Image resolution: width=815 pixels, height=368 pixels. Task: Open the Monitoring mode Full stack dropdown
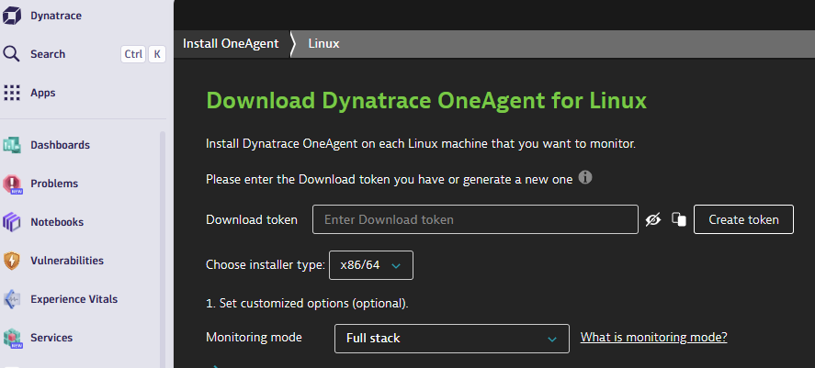pos(451,339)
